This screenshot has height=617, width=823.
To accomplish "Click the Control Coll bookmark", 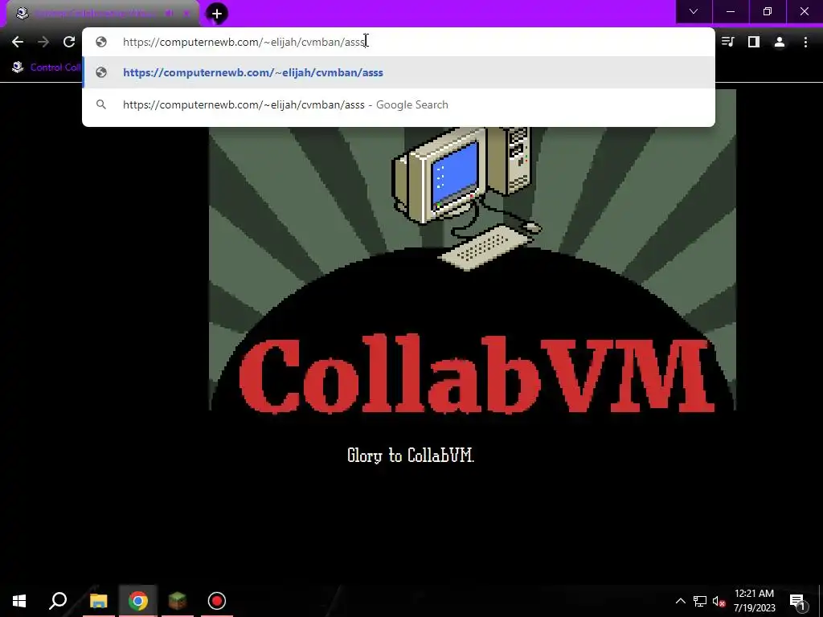I will (46, 67).
